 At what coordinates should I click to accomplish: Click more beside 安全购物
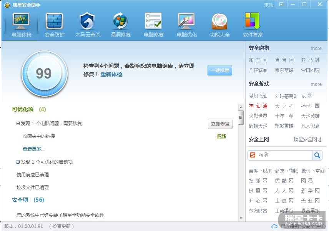click(316, 49)
